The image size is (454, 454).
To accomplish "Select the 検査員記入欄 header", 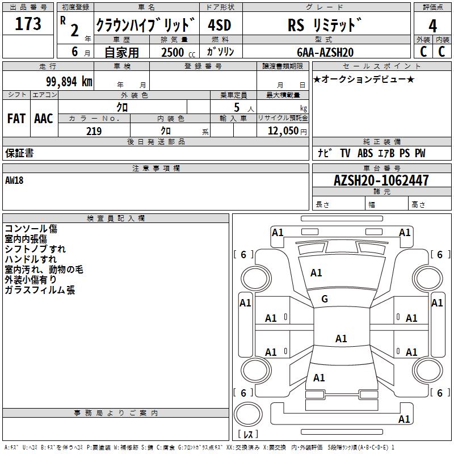I will click(x=116, y=218).
